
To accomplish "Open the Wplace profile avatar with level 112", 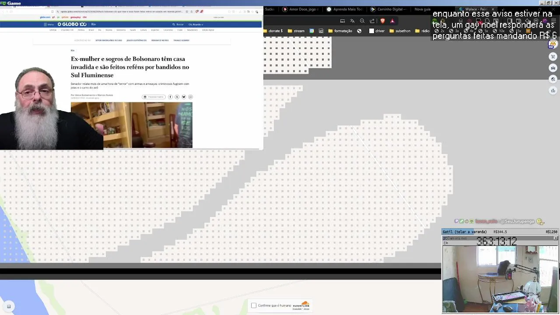I will pos(553,44).
